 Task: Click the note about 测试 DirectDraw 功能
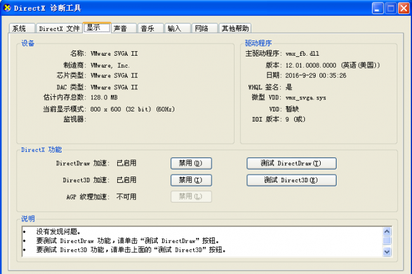click(x=127, y=240)
